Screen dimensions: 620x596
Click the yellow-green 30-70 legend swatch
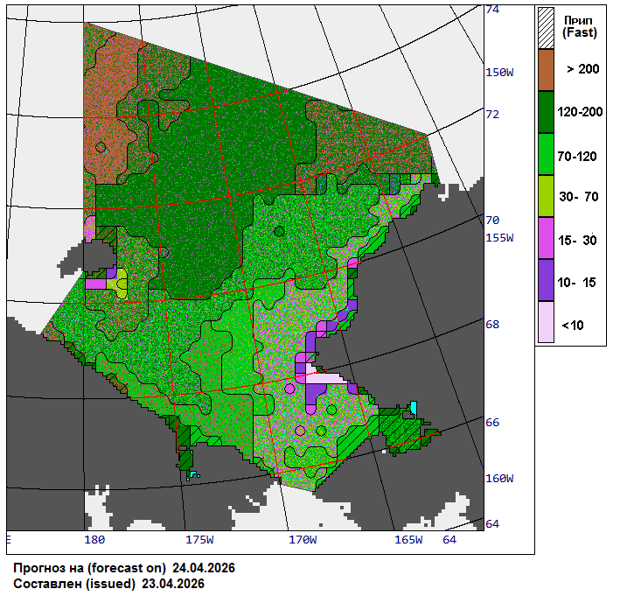(x=547, y=197)
